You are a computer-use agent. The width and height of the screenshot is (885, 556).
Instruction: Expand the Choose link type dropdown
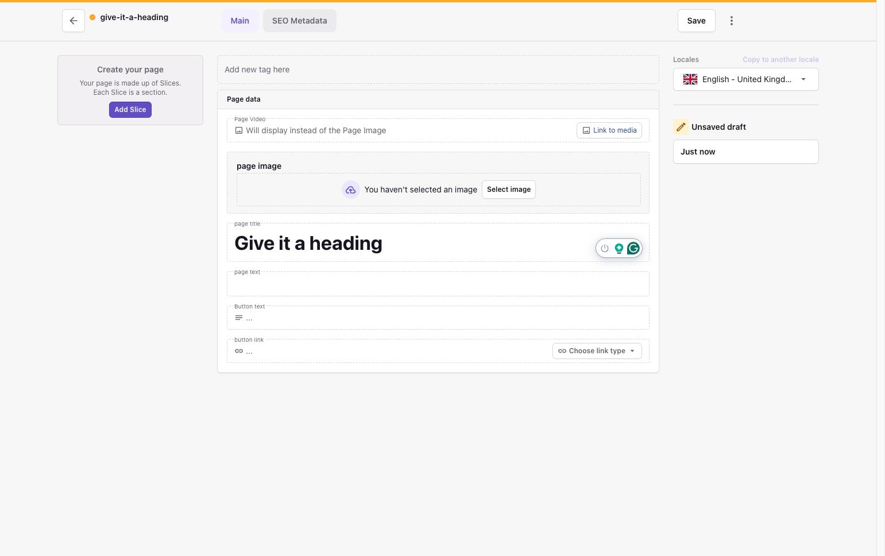point(597,351)
